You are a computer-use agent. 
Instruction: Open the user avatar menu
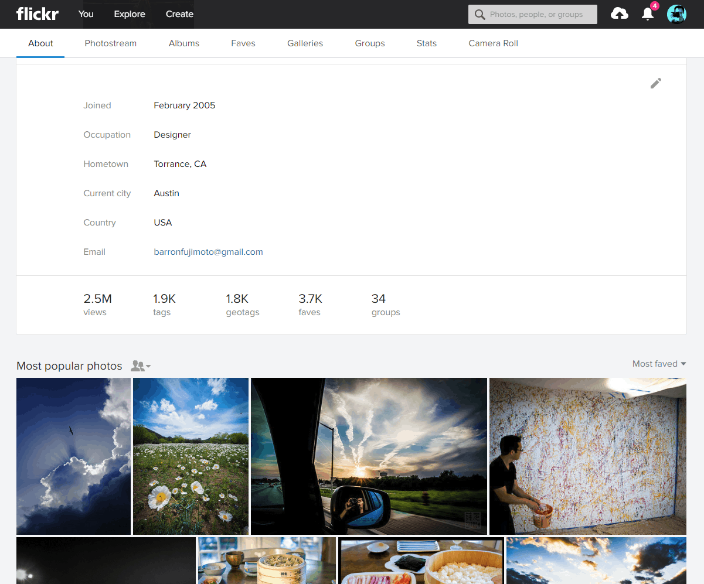[676, 14]
